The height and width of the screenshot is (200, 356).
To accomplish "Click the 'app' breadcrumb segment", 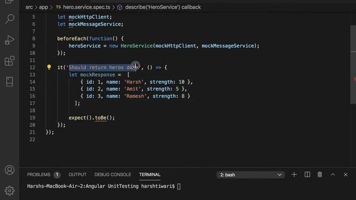I will pyautogui.click(x=43, y=7).
